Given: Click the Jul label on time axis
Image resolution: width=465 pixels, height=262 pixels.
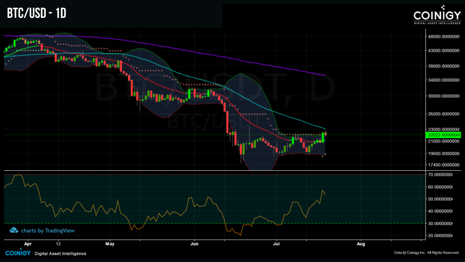Looking at the screenshot, I should pyautogui.click(x=276, y=244).
